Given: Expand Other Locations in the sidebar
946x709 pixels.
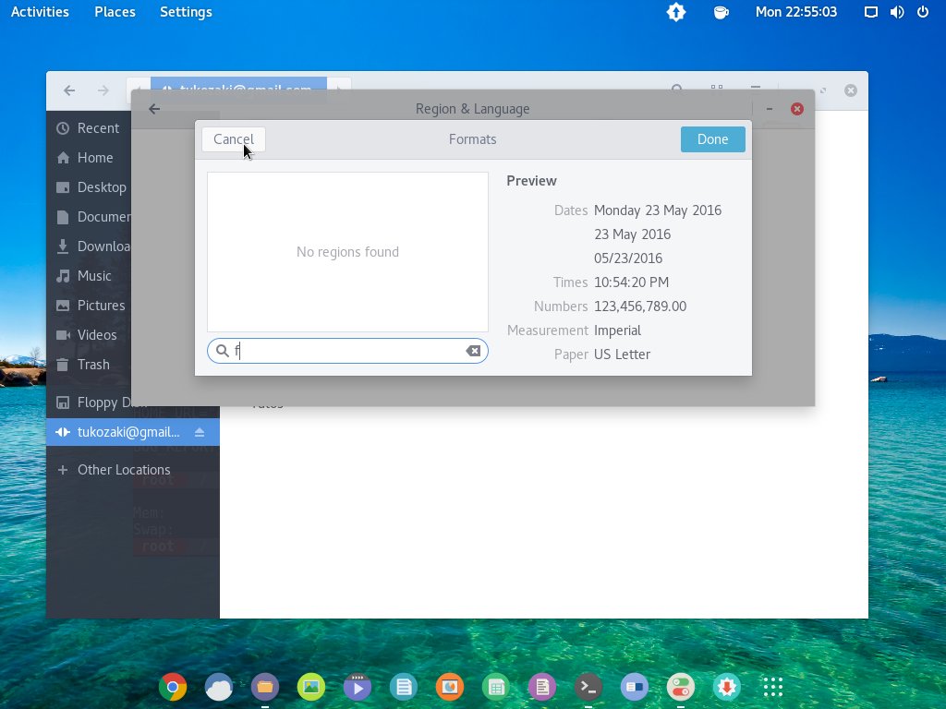Looking at the screenshot, I should click(124, 469).
